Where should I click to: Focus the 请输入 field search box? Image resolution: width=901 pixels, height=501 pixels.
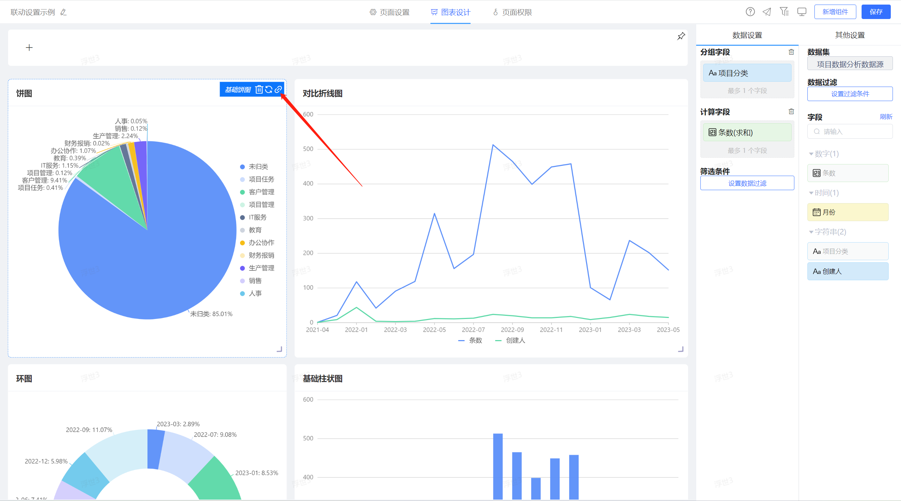(x=850, y=132)
